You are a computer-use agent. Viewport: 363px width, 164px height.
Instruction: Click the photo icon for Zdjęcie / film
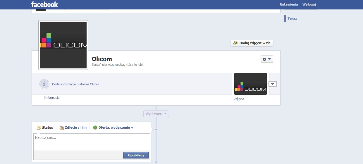tap(61, 127)
